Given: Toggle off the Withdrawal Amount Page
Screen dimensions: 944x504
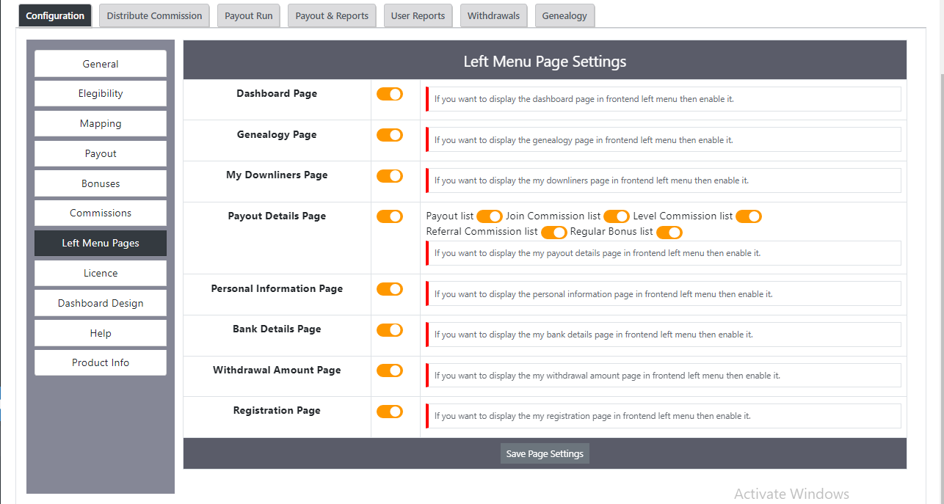Looking at the screenshot, I should pyautogui.click(x=389, y=370).
